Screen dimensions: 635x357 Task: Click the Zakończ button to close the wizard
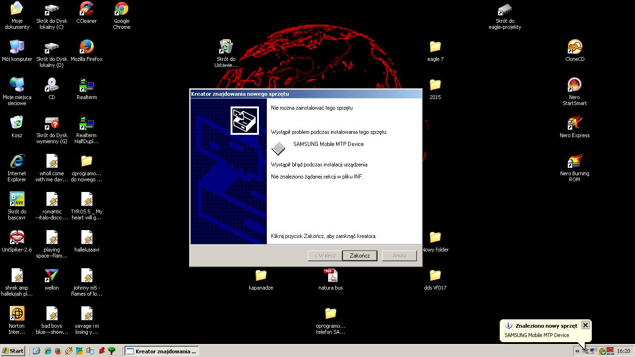point(360,256)
